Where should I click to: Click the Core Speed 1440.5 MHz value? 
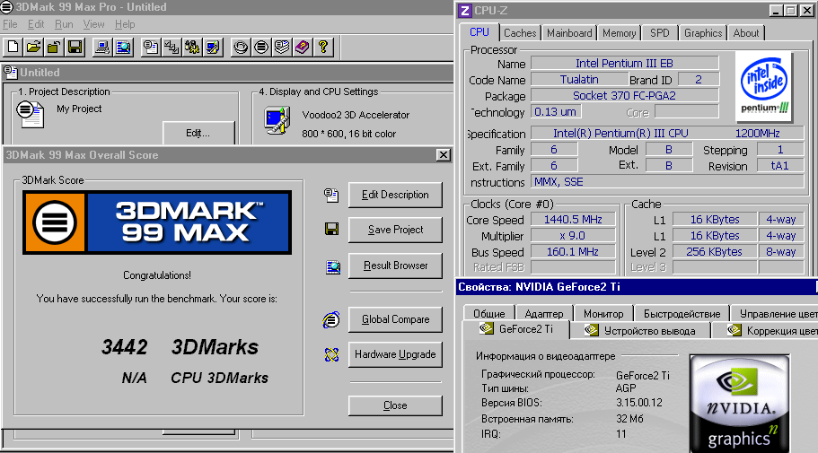573,220
